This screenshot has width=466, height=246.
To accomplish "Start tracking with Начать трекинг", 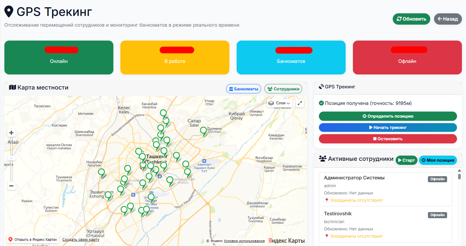I will click(388, 127).
